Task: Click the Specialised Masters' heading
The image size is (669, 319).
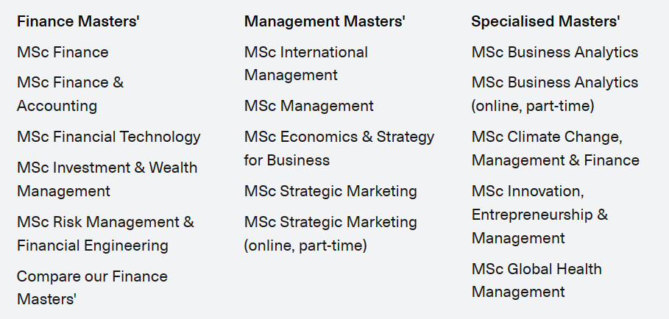Action: (545, 21)
